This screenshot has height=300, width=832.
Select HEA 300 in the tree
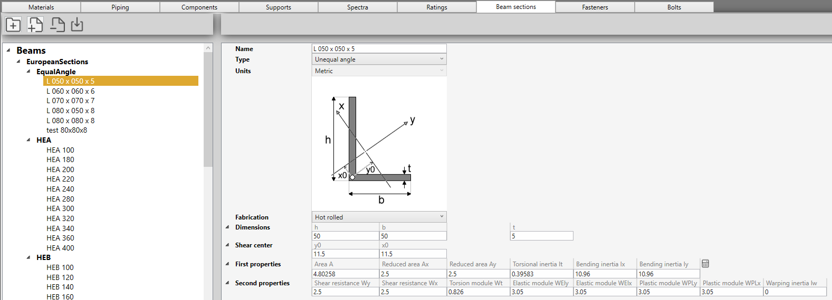click(x=60, y=208)
